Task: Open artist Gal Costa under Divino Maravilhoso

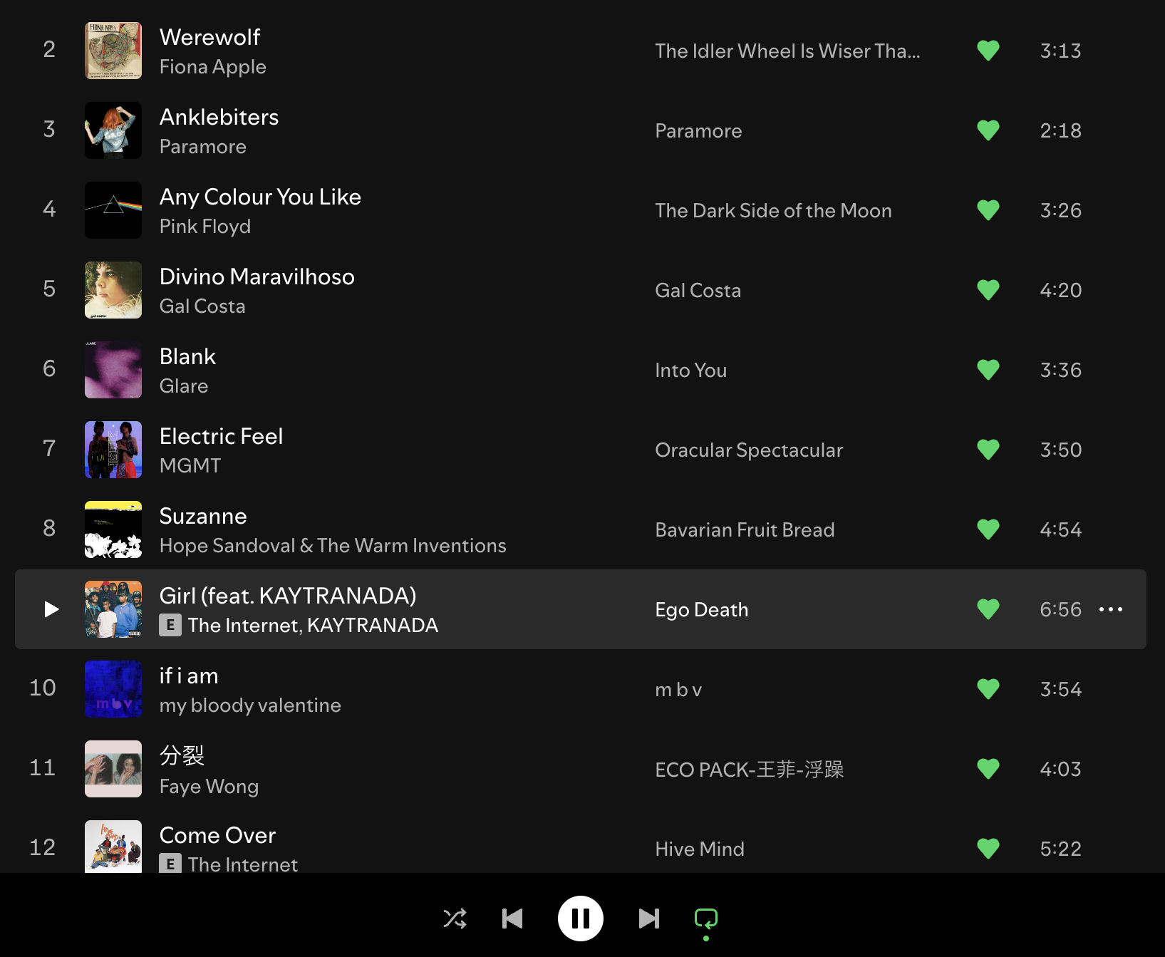Action: tap(202, 306)
